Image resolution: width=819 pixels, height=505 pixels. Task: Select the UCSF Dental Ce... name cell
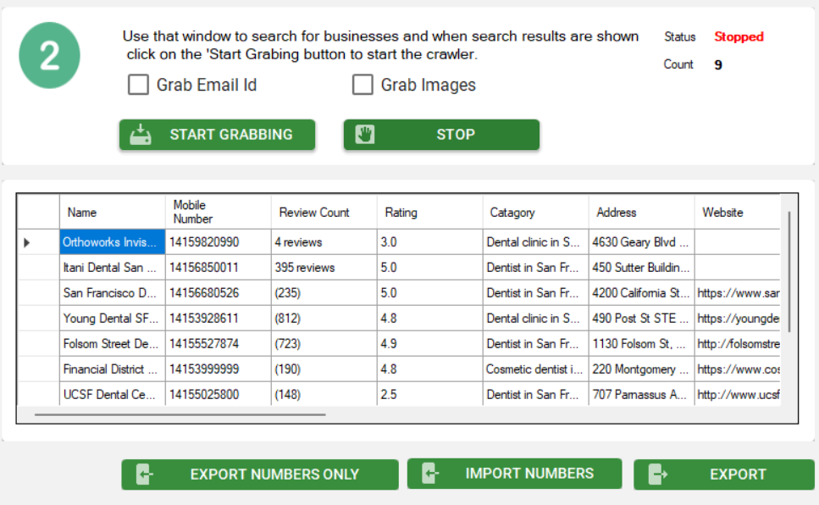click(113, 394)
